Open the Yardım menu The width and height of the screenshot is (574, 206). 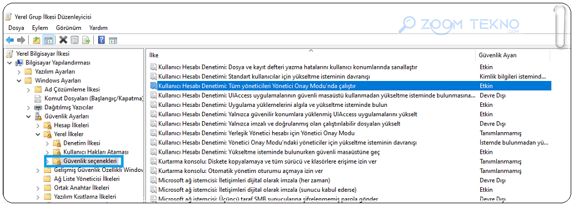click(98, 28)
